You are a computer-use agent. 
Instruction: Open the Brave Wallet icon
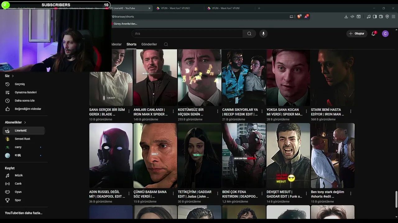(x=381, y=16)
